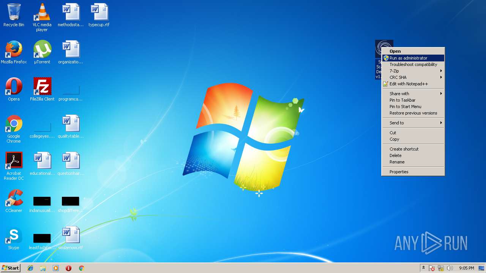
Task: Choose Copy from context menu
Action: 413,139
